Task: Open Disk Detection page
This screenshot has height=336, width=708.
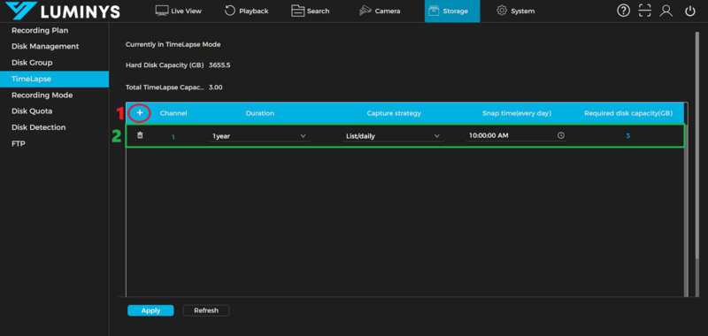Action: click(38, 127)
